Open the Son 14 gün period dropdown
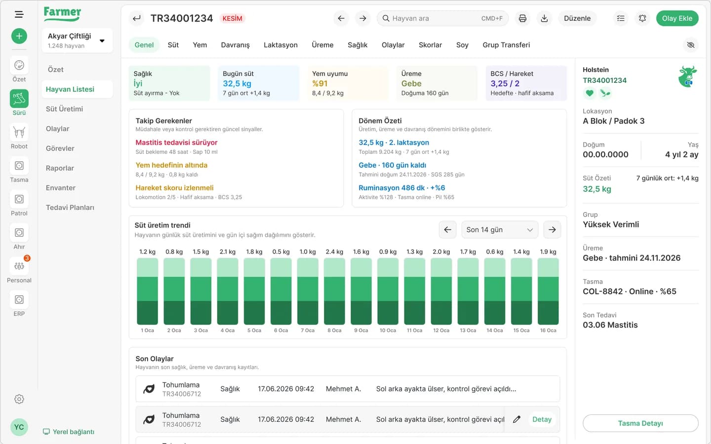 click(500, 229)
